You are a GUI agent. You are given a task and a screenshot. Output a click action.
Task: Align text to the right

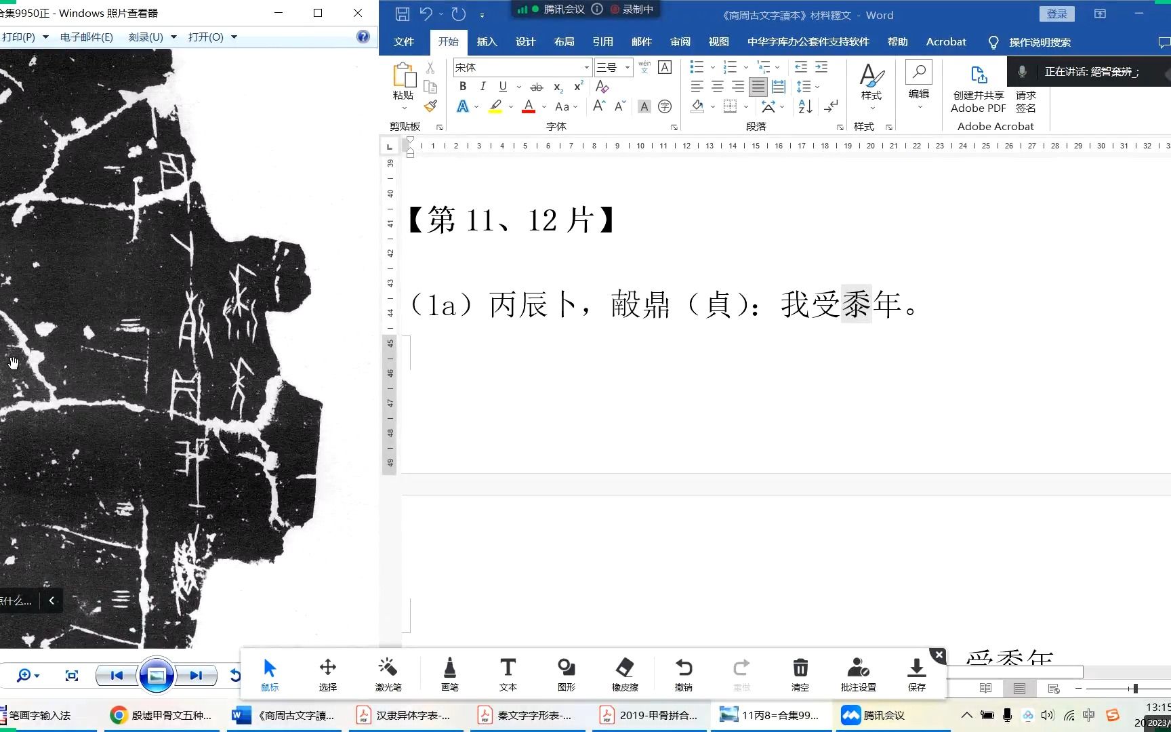coord(738,87)
